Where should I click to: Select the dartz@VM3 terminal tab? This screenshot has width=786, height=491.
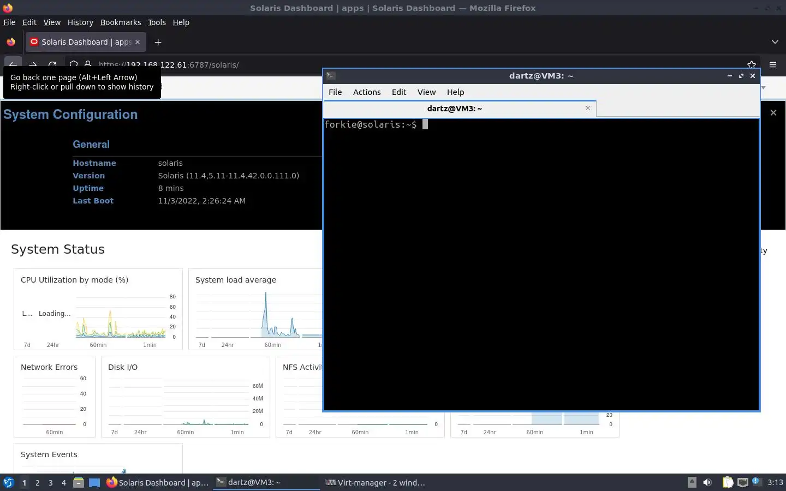(460, 109)
